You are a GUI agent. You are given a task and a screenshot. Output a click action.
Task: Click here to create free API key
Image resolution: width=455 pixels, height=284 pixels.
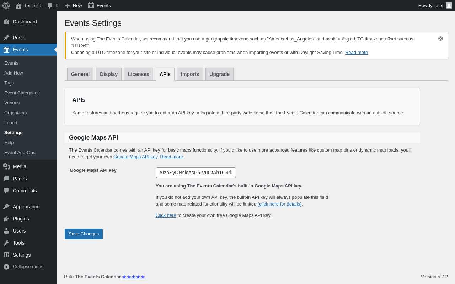coord(166,215)
